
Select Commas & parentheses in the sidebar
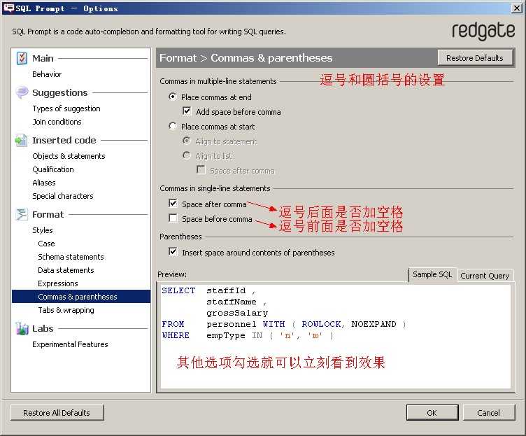tap(81, 297)
